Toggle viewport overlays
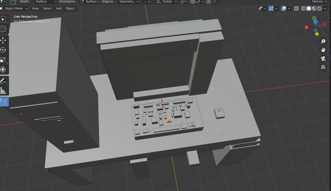331x191 pixels. tap(284, 8)
